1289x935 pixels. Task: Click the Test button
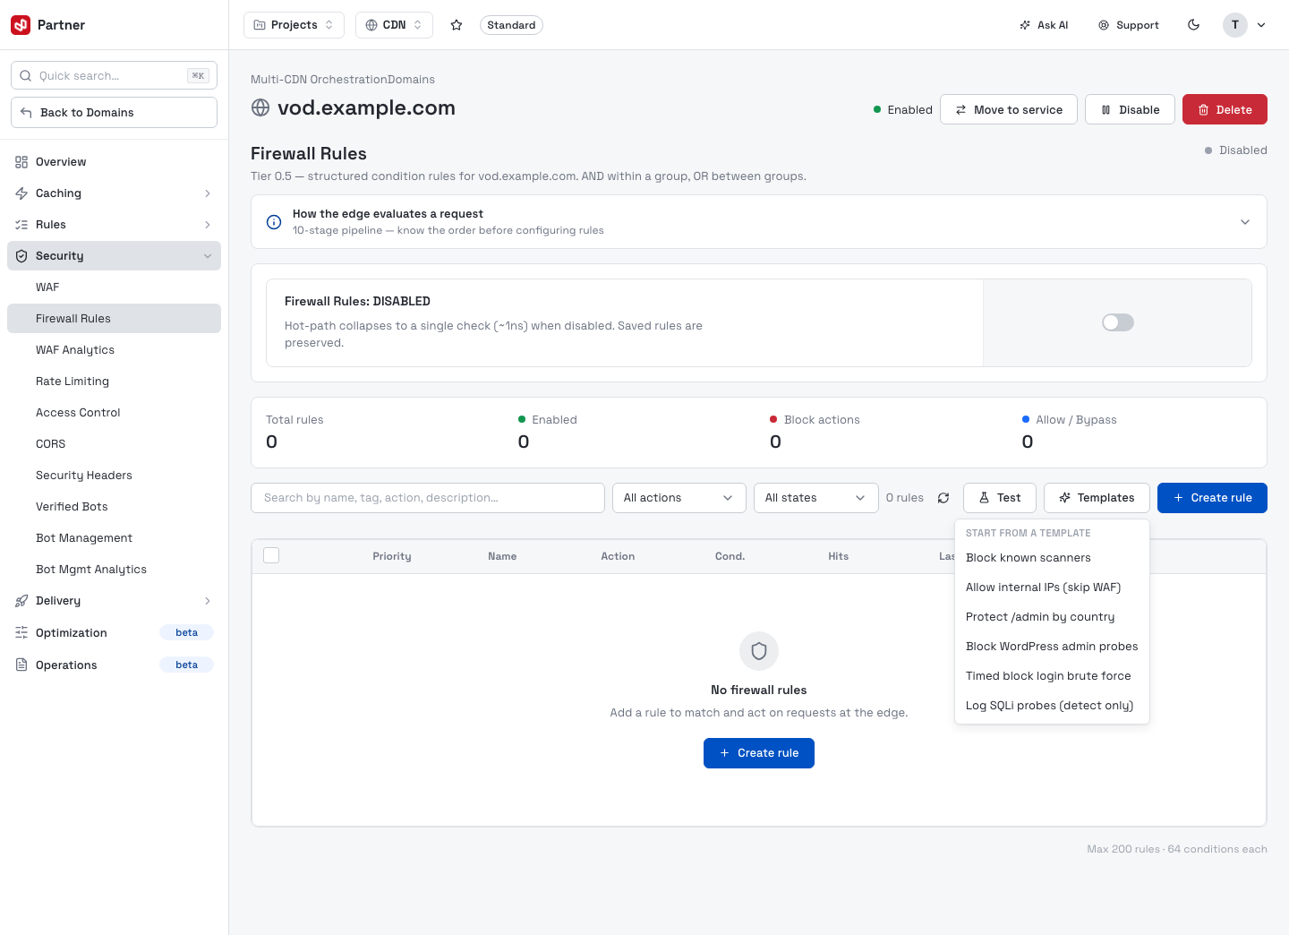[x=1000, y=498]
